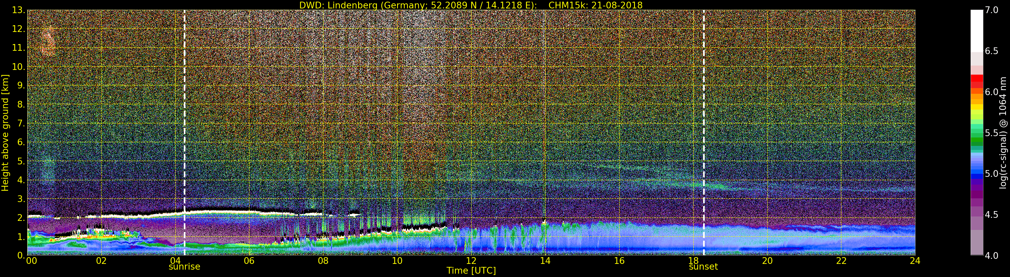The height and width of the screenshot is (277, 1010).
Task: Click the '7.0' colorbar tick label
Action: tap(992, 10)
